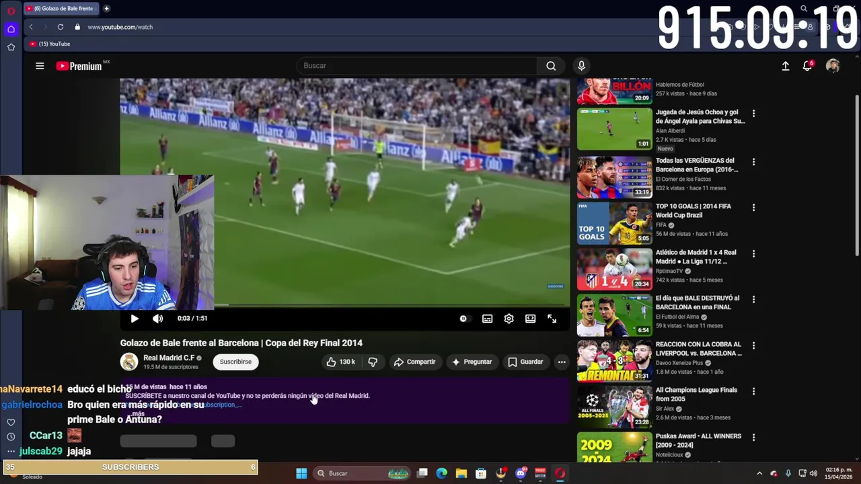Options for All Champions League Finals video
Screen dimensions: 861x484
(x=753, y=391)
